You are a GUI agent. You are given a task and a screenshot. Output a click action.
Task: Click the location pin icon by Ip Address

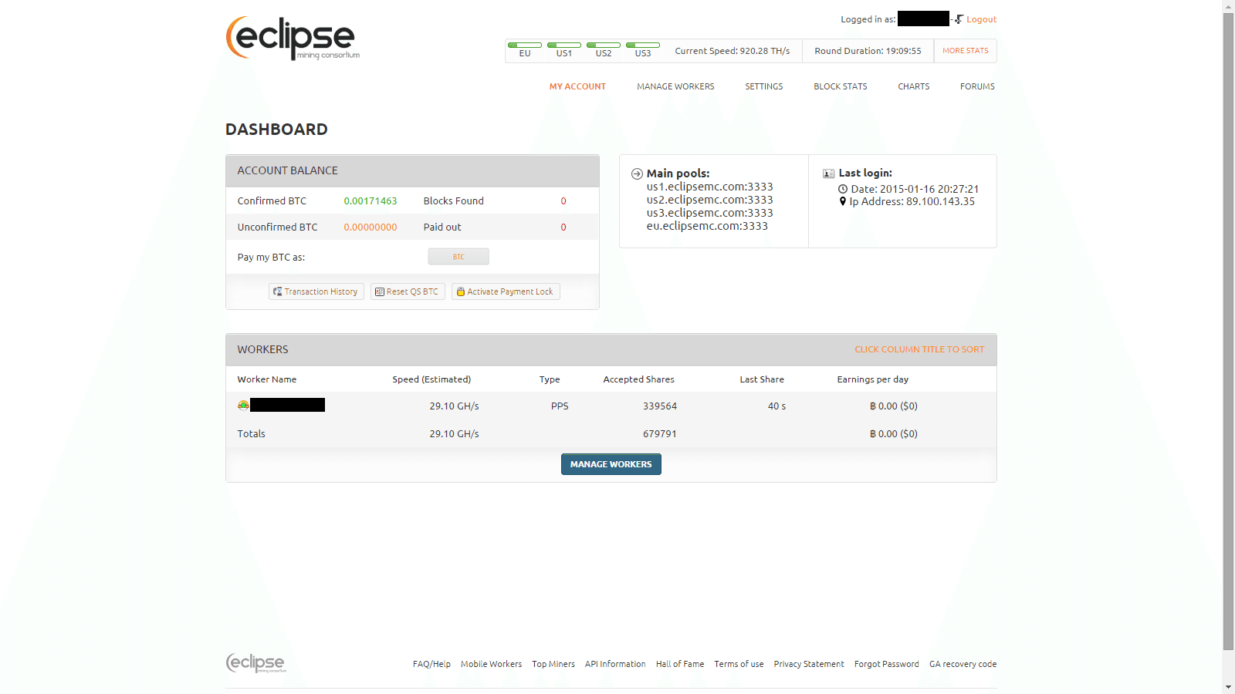pos(843,201)
